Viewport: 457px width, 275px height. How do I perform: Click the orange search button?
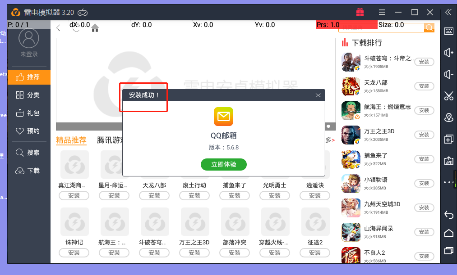coord(429,27)
